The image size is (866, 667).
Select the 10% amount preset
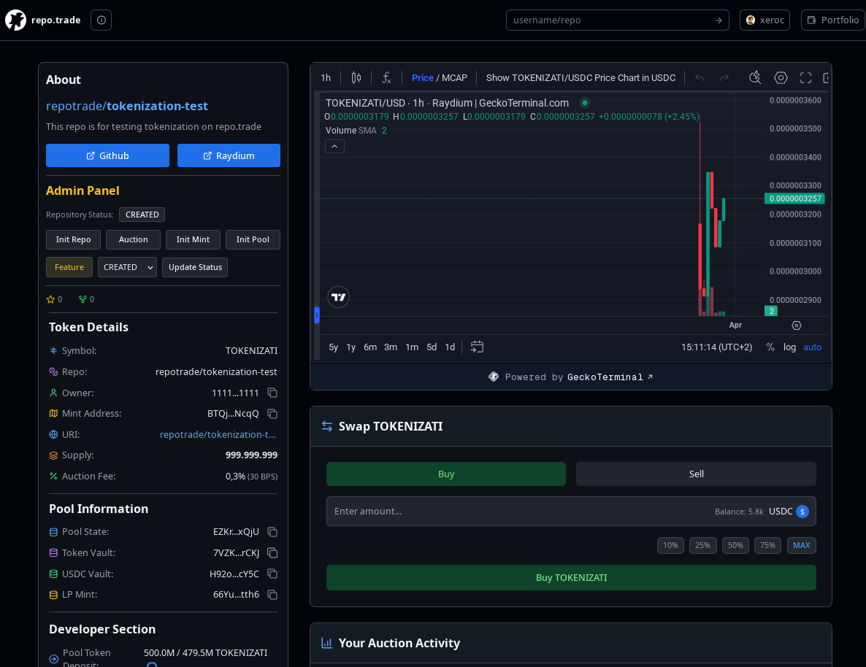pos(670,546)
